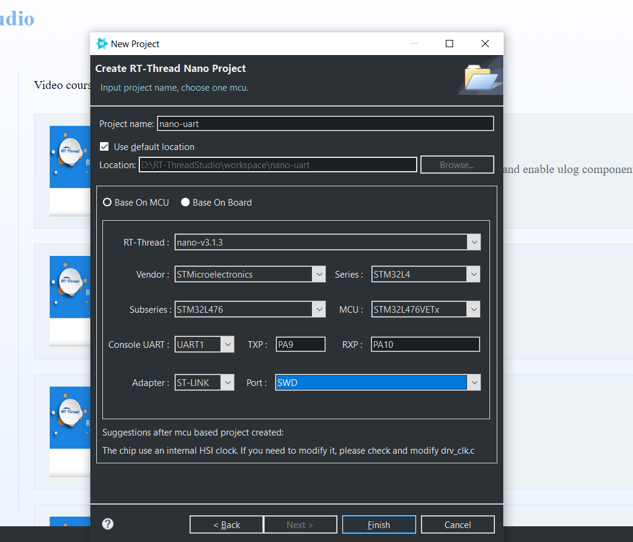Screen dimensions: 633x542
Task: Click the Browse... button
Action: (x=457, y=165)
